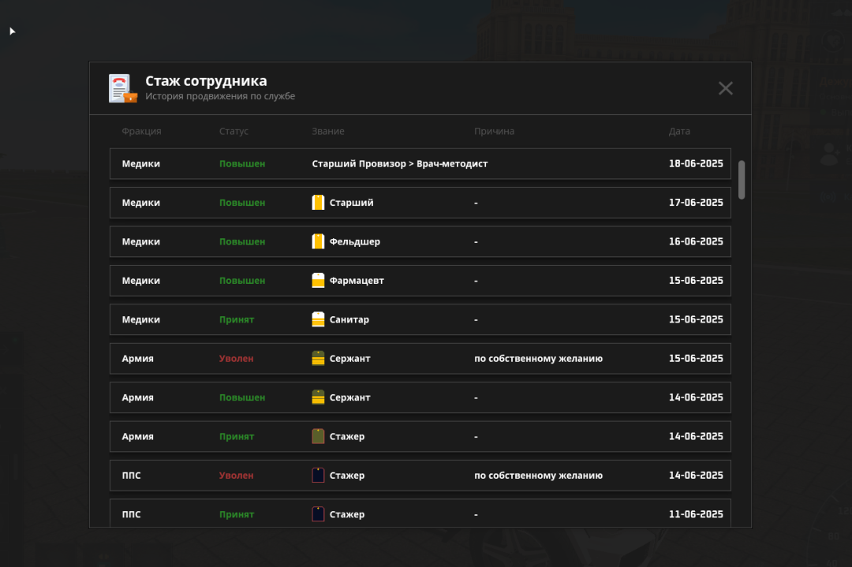The width and height of the screenshot is (852, 567).
Task: Click the Медики faction in the Фельдшер row
Action: pos(140,241)
